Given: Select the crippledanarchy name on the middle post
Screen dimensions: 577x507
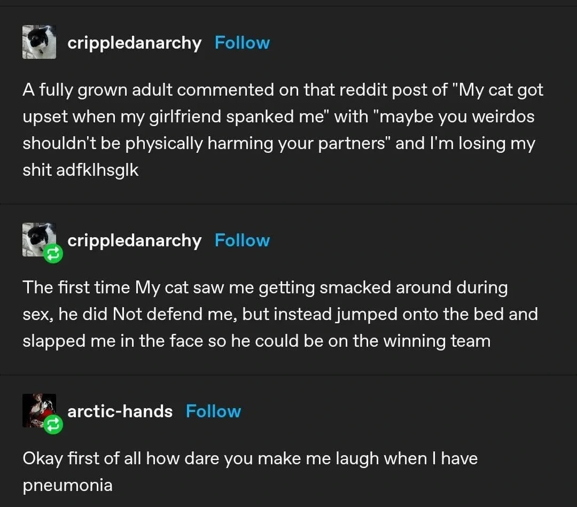Looking at the screenshot, I should pyautogui.click(x=135, y=240).
